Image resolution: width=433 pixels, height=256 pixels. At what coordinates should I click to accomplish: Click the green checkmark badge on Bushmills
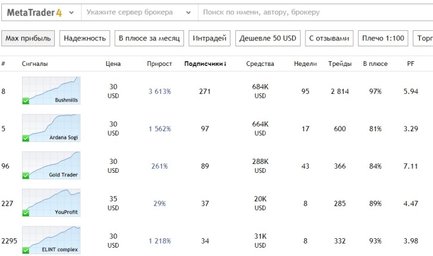[x=26, y=101]
